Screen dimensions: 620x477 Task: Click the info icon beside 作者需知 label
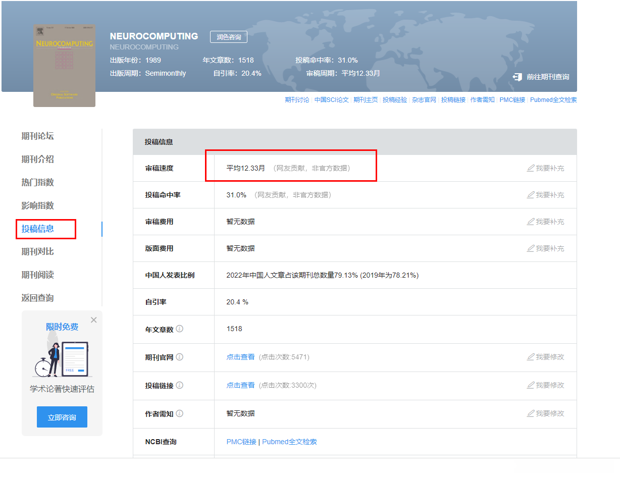tap(180, 413)
